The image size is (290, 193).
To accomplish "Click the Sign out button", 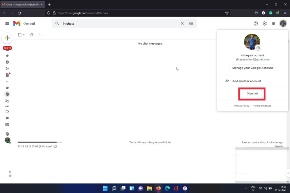I will pos(252,94).
